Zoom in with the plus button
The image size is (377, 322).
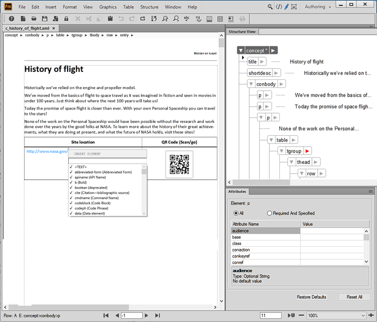[371, 315]
